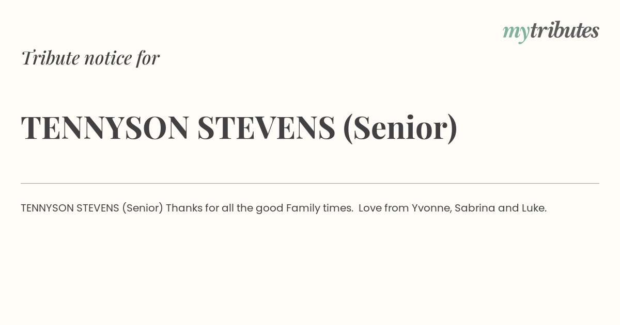Click the green "my" part of logo

[516, 34]
